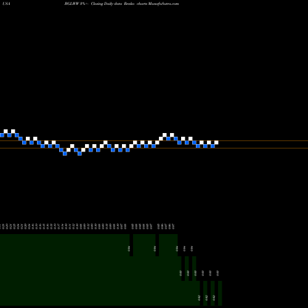
Task: Click the first black gap in the green area
Action: coord(131,245)
